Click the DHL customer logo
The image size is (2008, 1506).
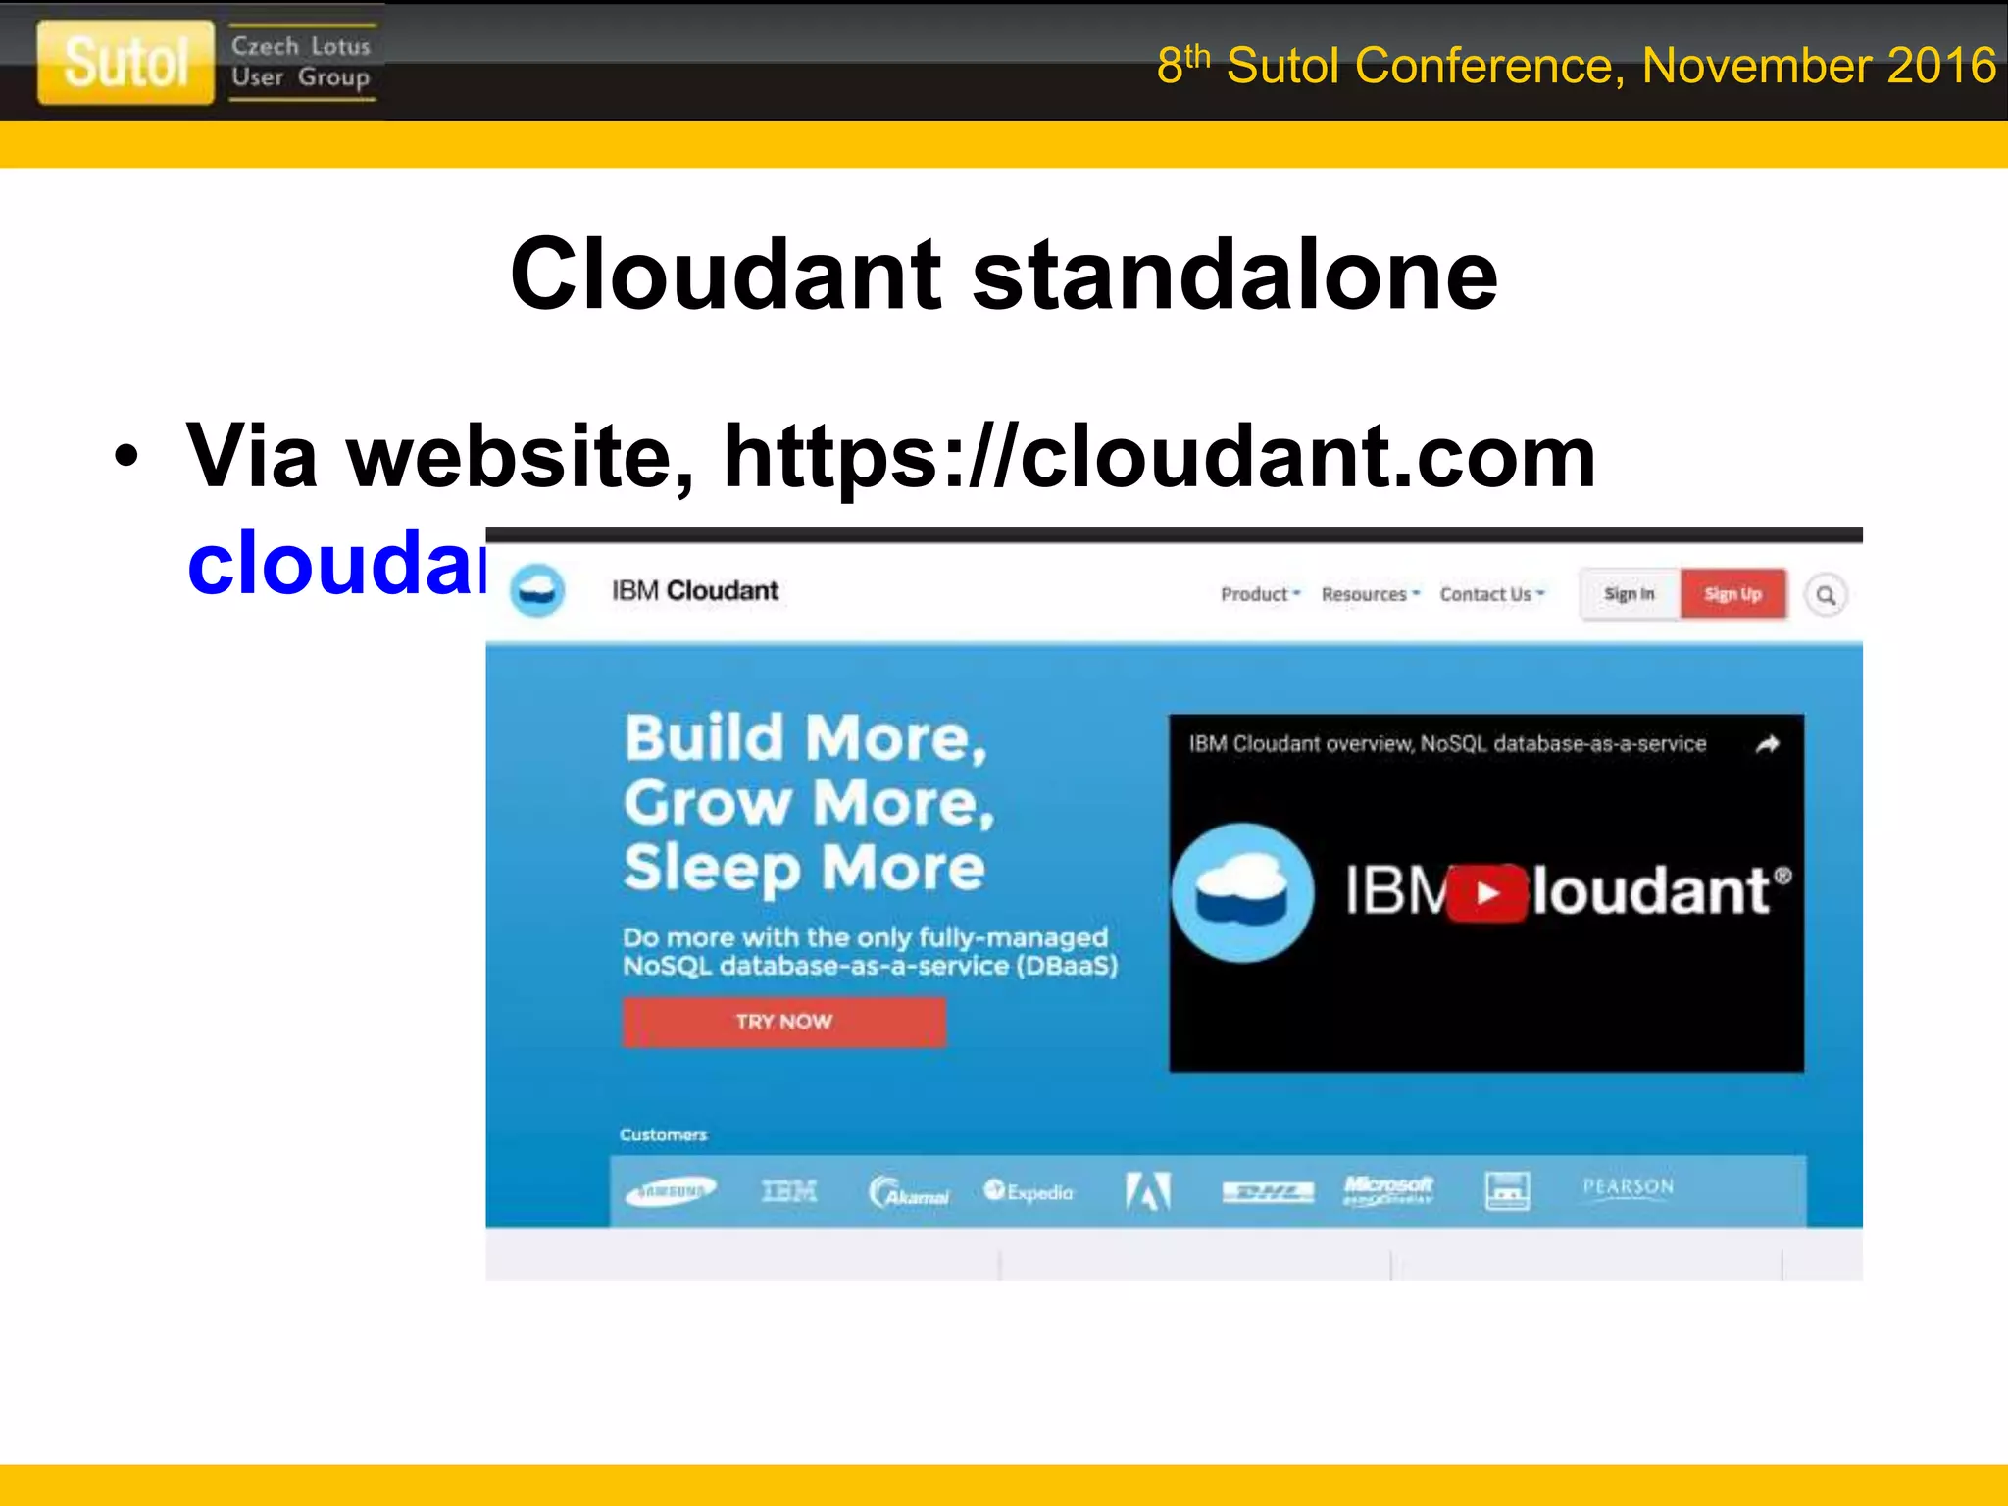[x=1267, y=1192]
